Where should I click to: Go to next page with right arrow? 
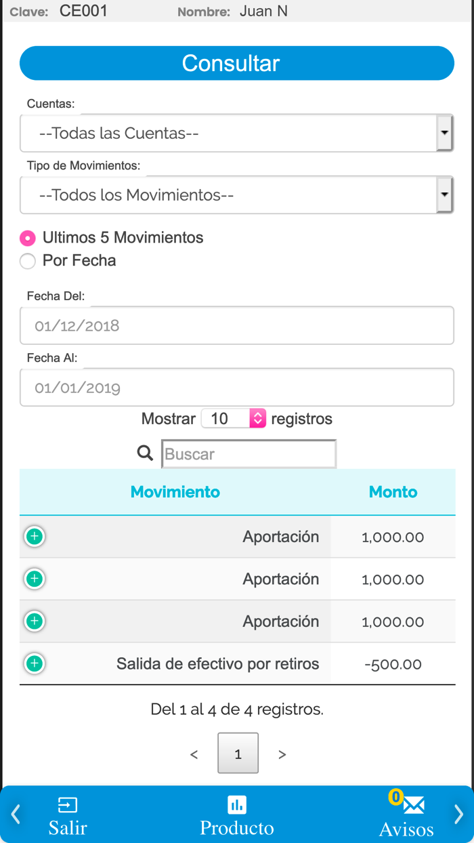click(x=282, y=754)
